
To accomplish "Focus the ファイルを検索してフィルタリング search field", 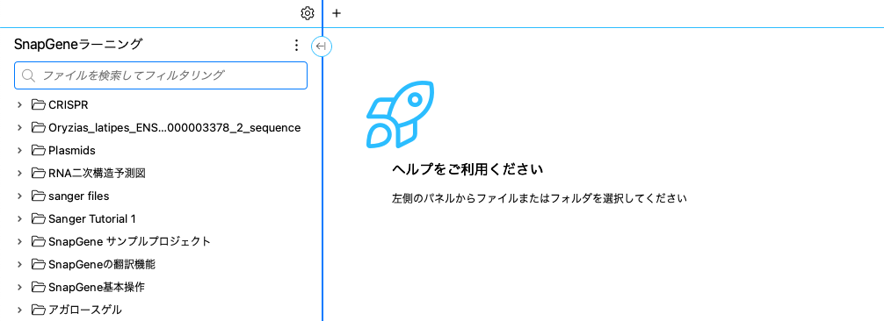I will coord(161,75).
